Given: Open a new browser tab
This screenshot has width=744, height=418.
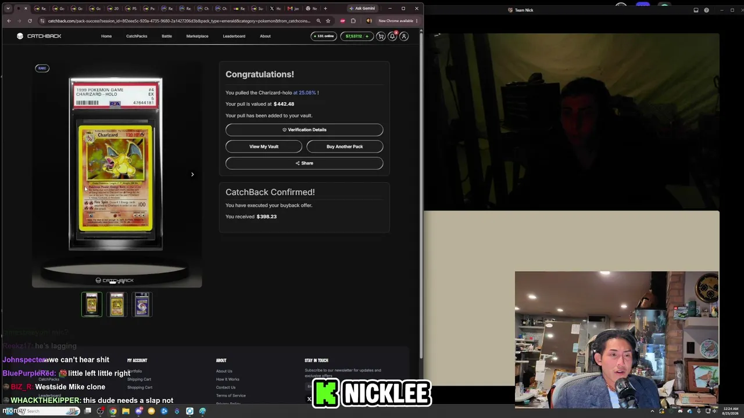Looking at the screenshot, I should pyautogui.click(x=325, y=8).
